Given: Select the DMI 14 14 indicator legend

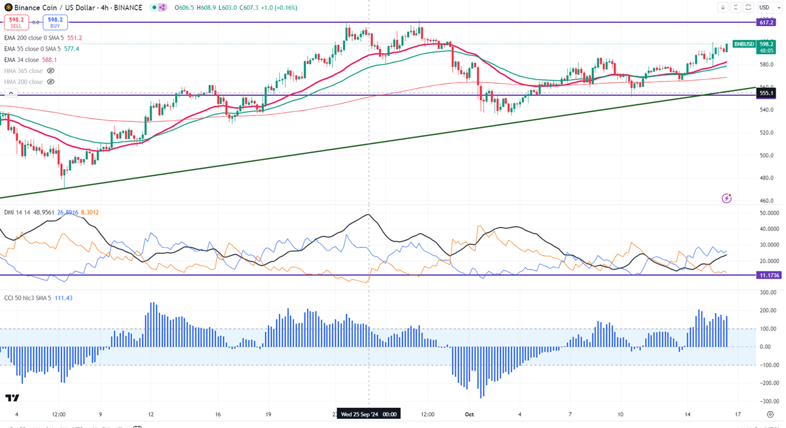Looking at the screenshot, I should 50,212.
